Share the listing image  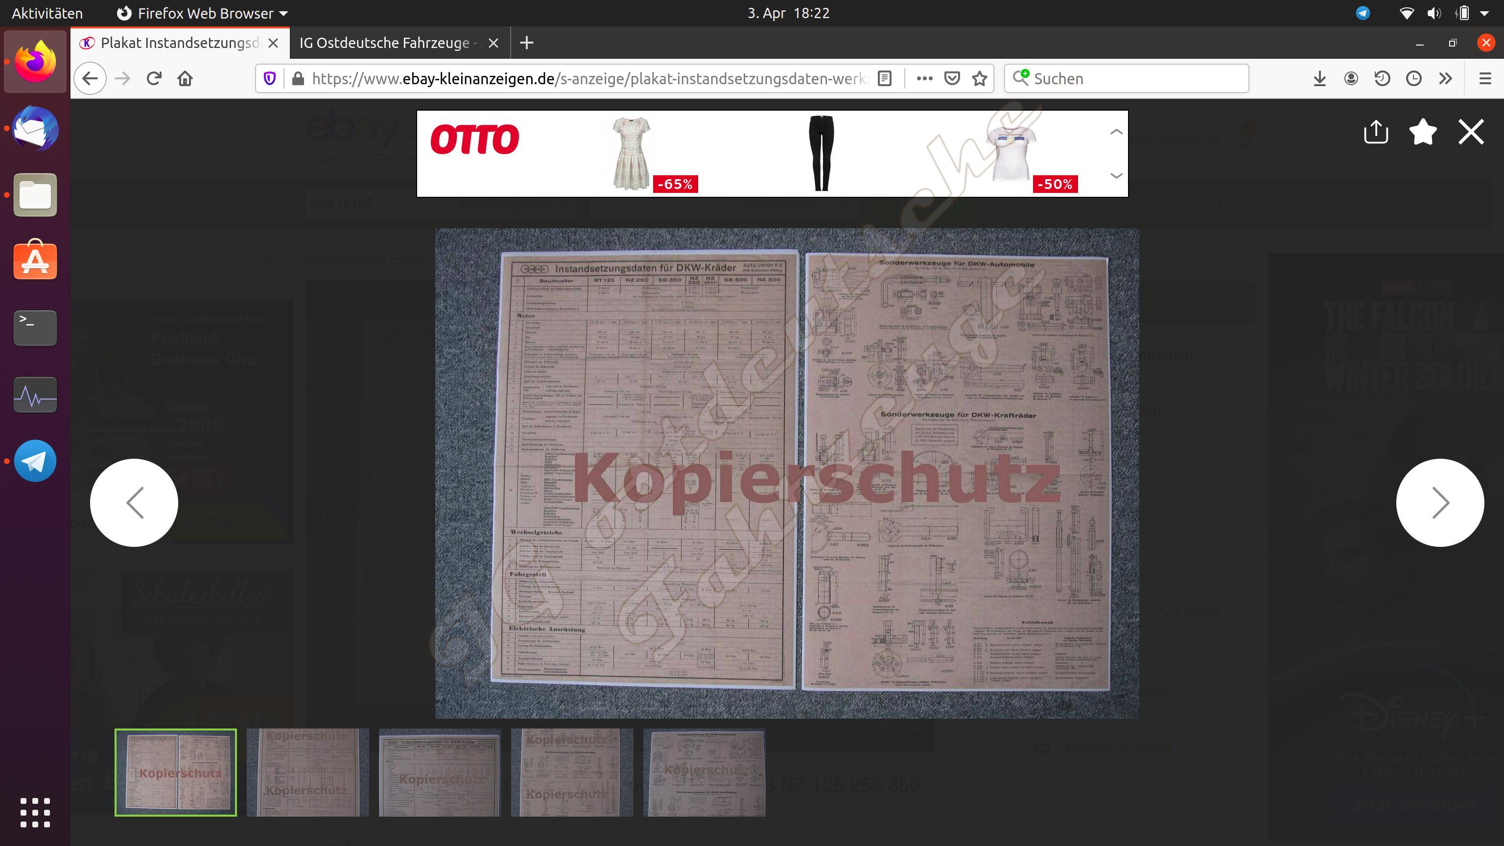(x=1376, y=131)
